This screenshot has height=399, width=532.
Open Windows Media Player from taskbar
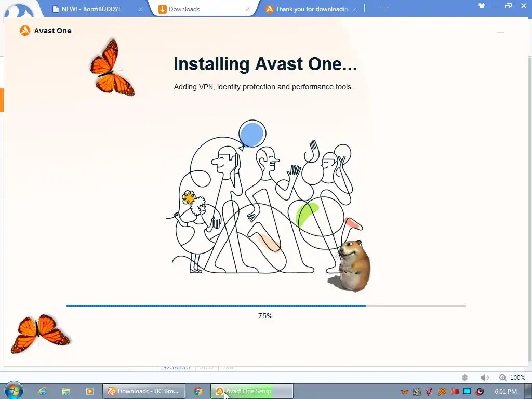pos(89,391)
